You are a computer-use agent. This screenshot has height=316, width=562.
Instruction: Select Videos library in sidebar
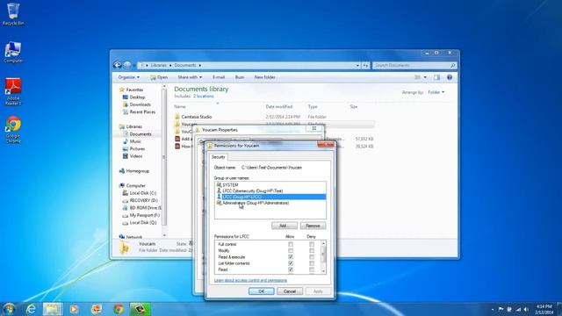133,156
